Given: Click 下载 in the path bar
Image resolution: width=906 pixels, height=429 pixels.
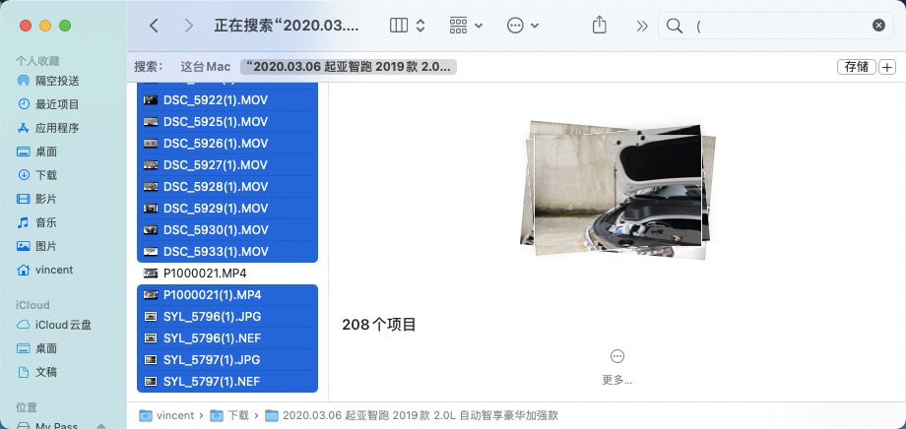Looking at the screenshot, I should [230, 415].
